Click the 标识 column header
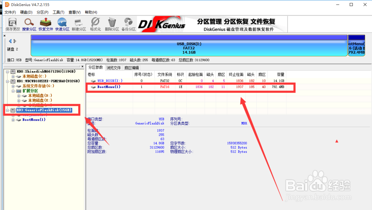This screenshot has width=372, height=210. pyautogui.click(x=180, y=74)
